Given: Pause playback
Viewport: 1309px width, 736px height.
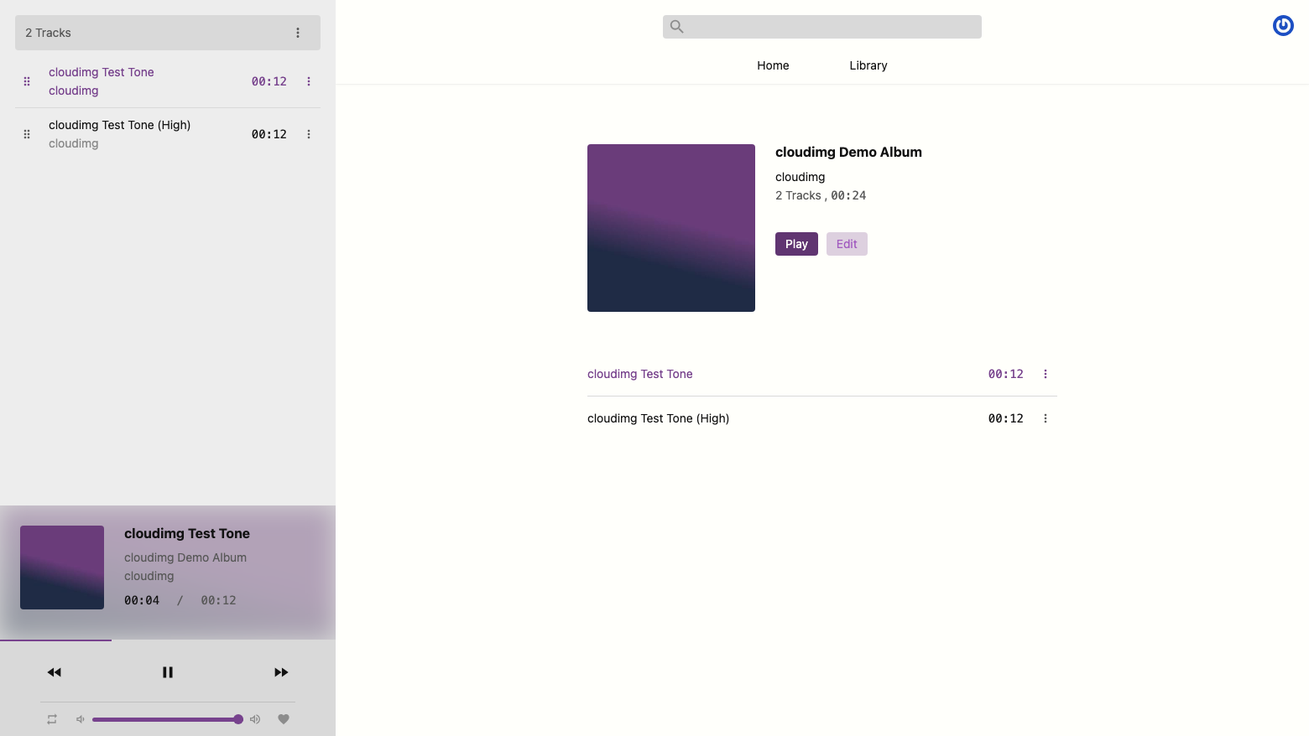Looking at the screenshot, I should (168, 672).
